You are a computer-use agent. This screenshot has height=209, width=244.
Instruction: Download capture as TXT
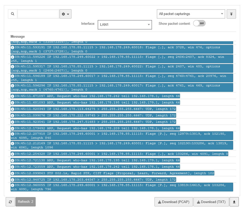[x=211, y=202]
